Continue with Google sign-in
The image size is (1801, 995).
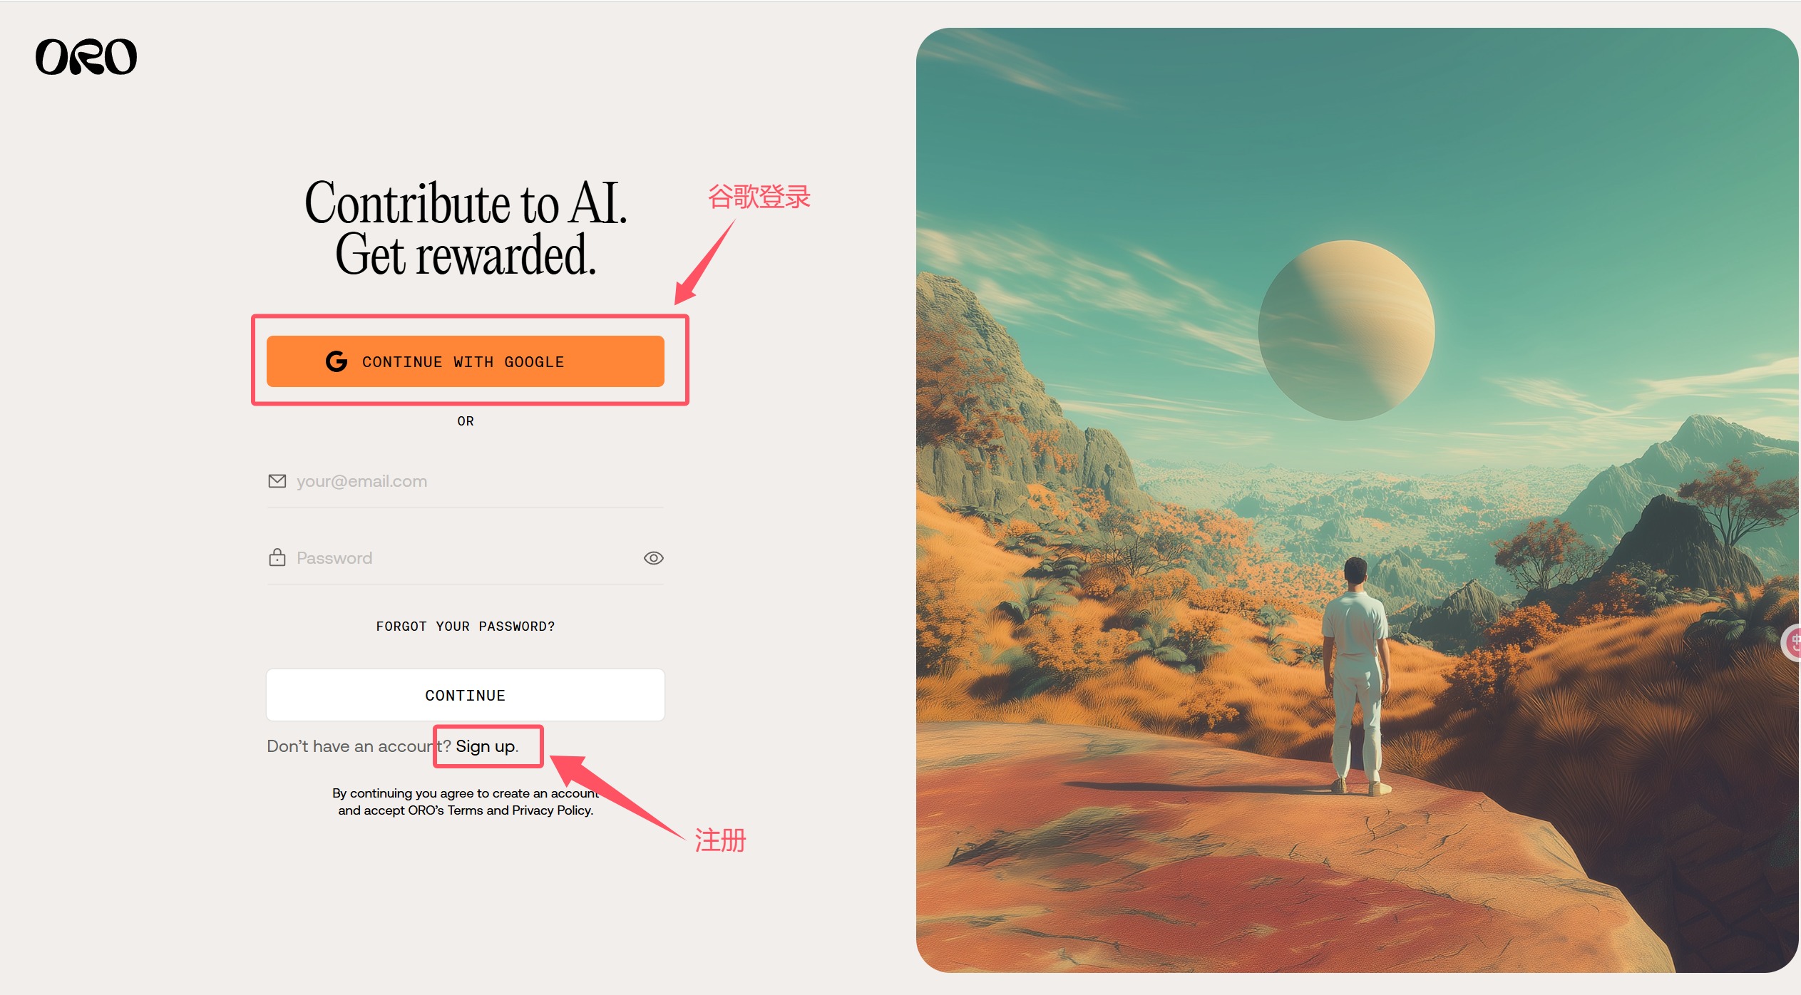[x=466, y=361]
